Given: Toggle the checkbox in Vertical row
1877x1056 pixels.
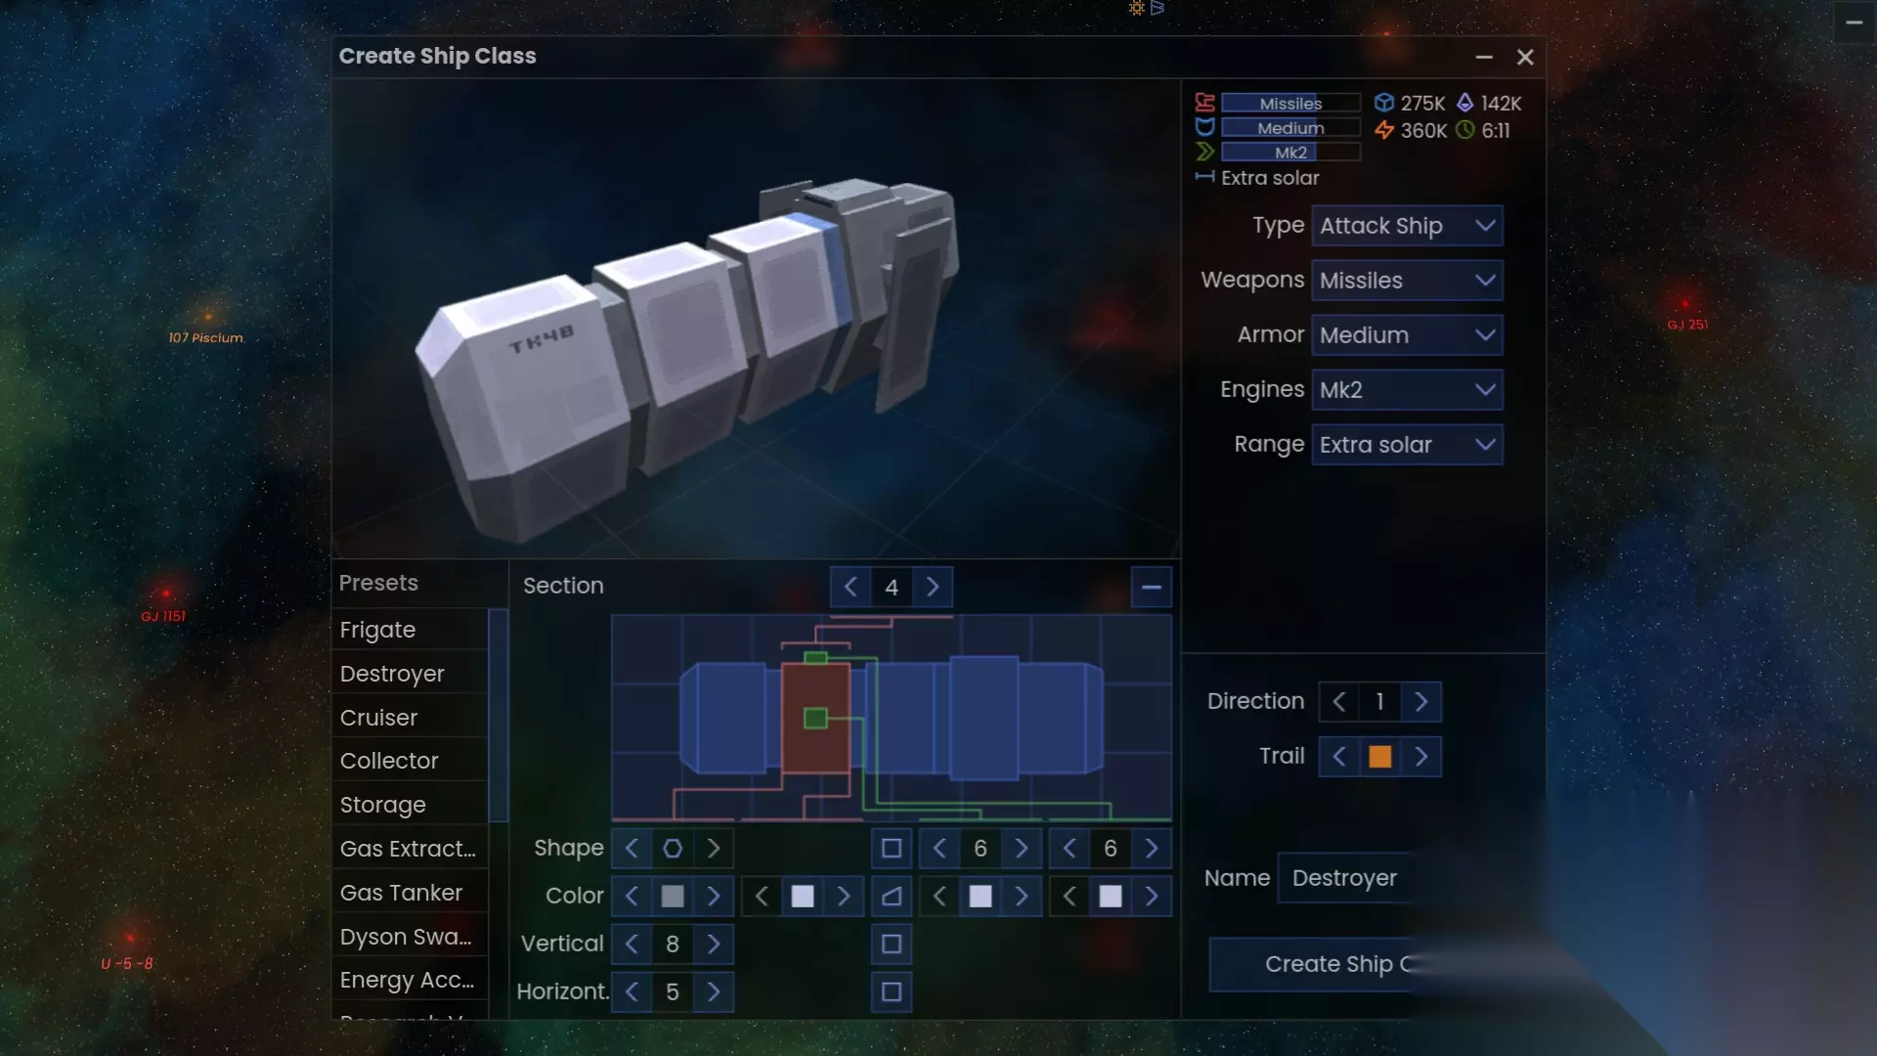Looking at the screenshot, I should 892,944.
